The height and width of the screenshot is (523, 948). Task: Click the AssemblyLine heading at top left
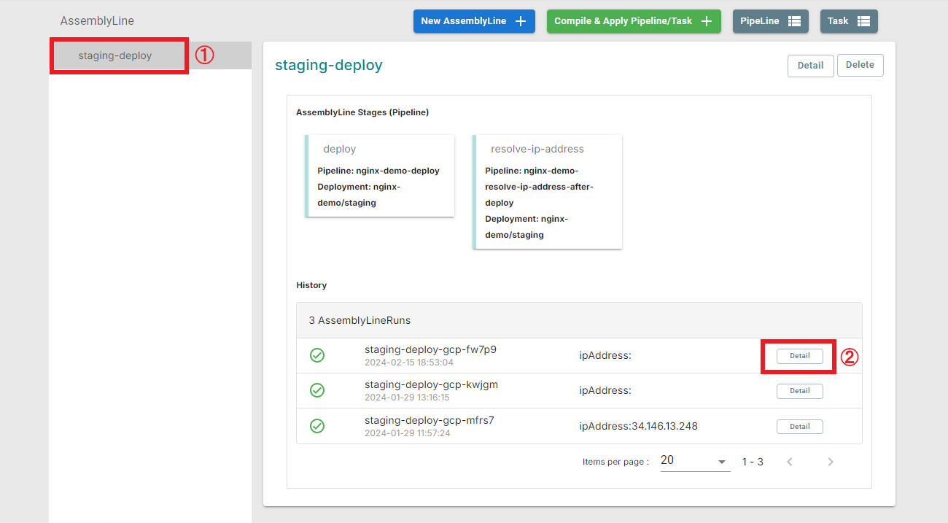pos(97,21)
